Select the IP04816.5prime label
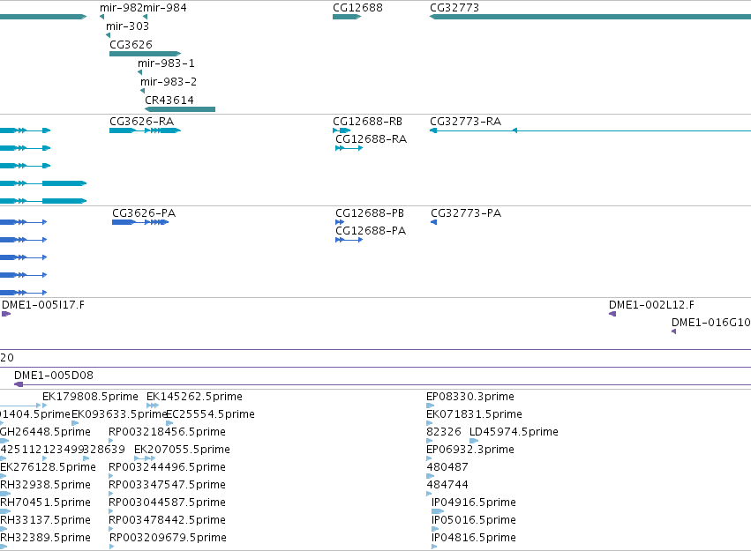Viewport: 751px width, 551px height. point(474,538)
